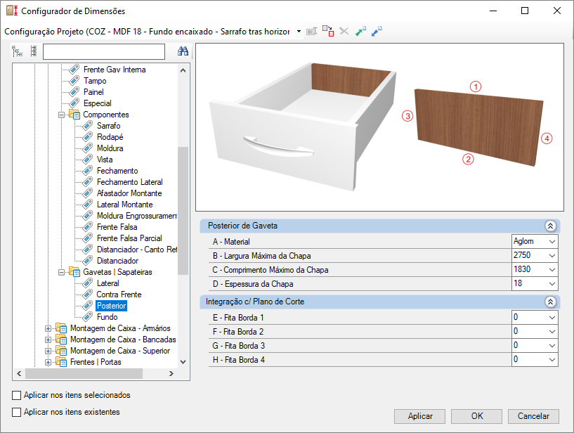
Task: Select the Fechamento tree item
Action: 117,171
